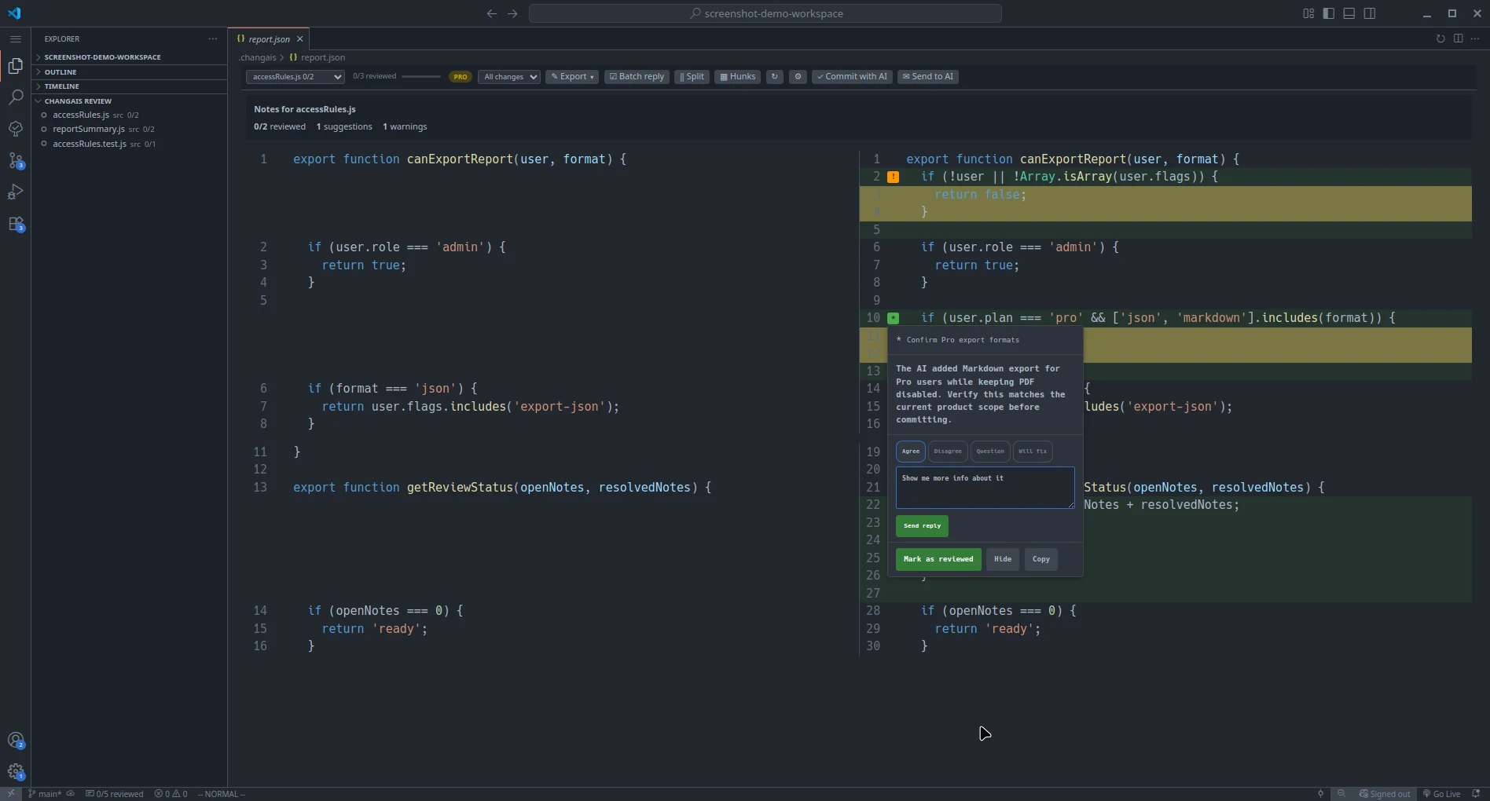Click Send to AI button
The image size is (1490, 801).
pos(928,77)
